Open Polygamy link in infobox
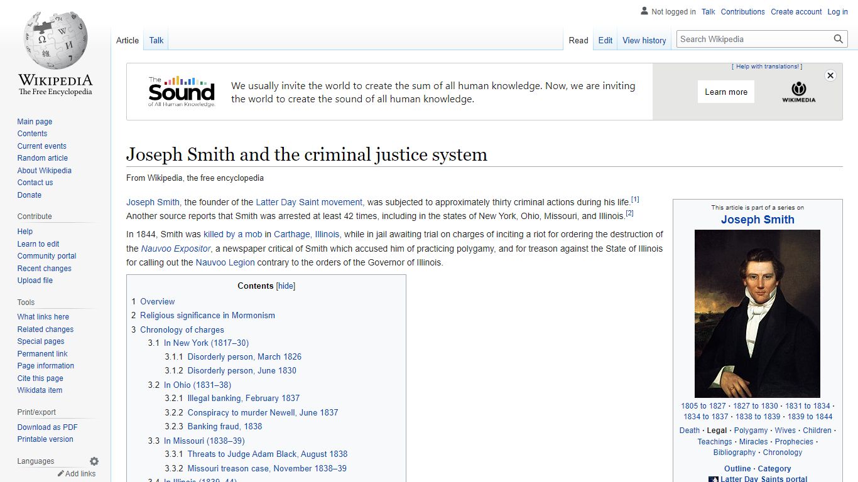Image resolution: width=858 pixels, height=482 pixels. click(751, 431)
